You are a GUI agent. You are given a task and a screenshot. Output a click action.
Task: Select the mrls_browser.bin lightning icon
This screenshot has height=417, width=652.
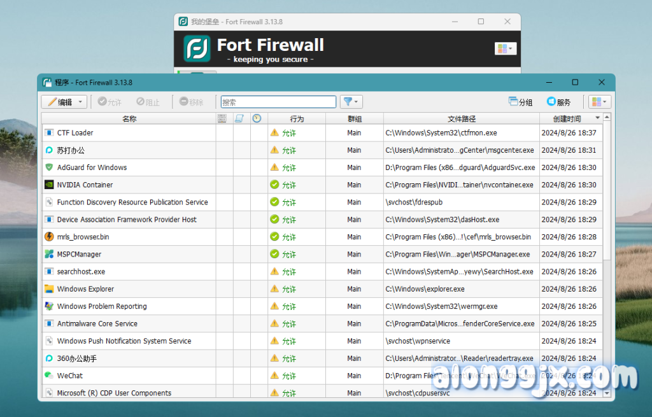tap(49, 237)
